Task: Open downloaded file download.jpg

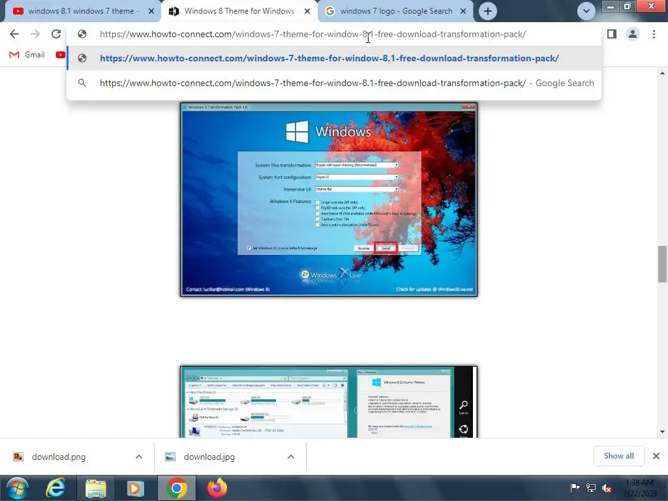Action: 209,457
